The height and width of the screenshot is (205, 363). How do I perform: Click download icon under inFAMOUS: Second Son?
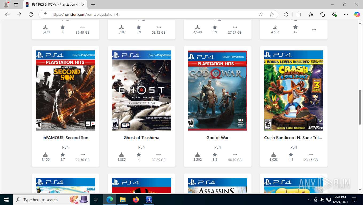pos(45,155)
